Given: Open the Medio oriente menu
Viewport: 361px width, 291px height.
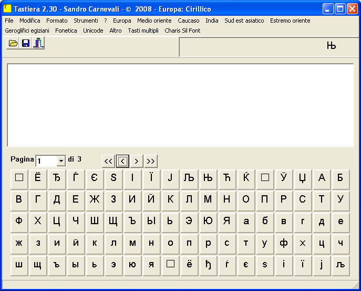Looking at the screenshot, I should 154,21.
